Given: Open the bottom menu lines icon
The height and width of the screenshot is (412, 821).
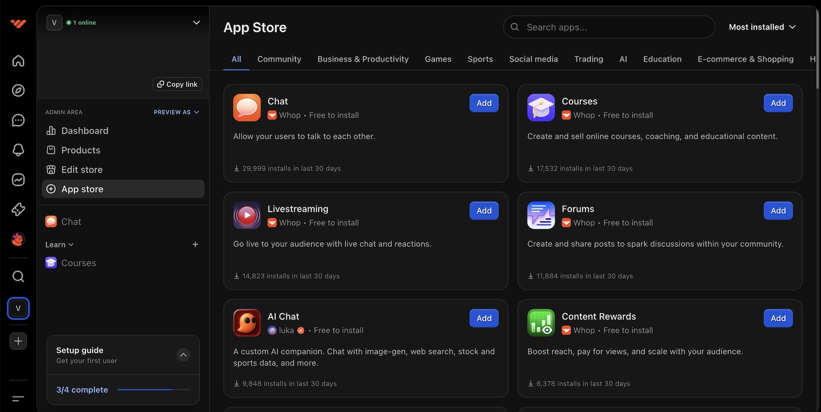Looking at the screenshot, I should pyautogui.click(x=18, y=399).
